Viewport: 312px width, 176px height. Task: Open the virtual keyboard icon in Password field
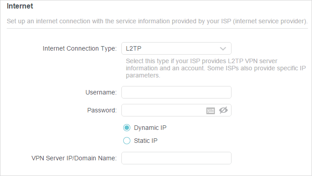click(210, 111)
